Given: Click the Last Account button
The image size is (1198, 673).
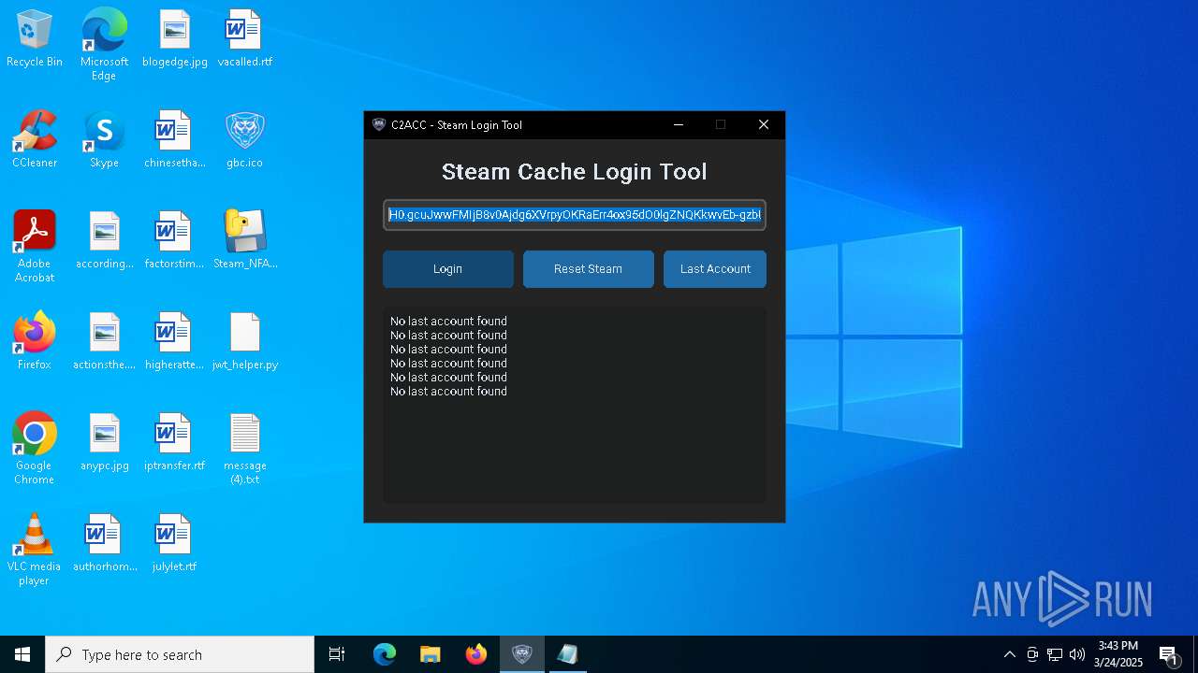Looking at the screenshot, I should 715,269.
